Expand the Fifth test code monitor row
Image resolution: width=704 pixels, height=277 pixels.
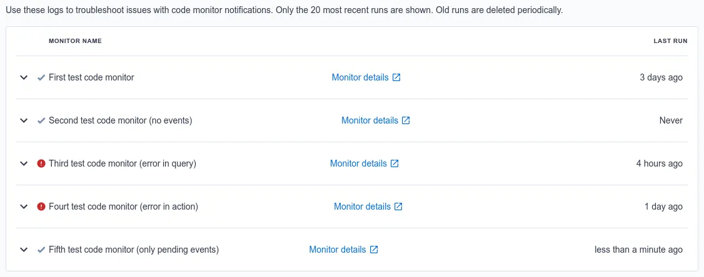tap(24, 250)
